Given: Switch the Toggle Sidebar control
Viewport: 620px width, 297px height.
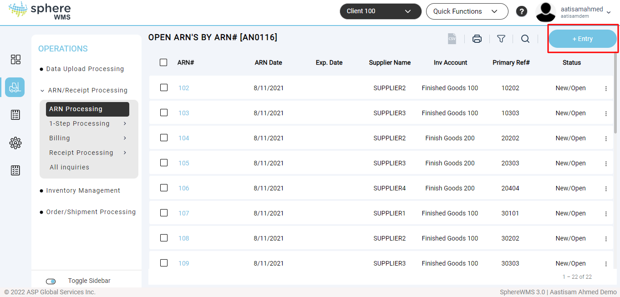Looking at the screenshot, I should 51,282.
